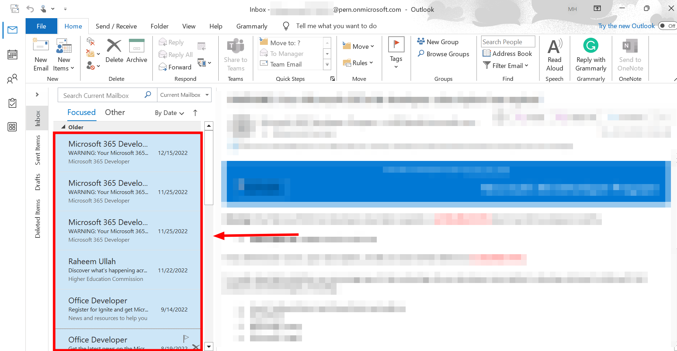Collapse the Older group header
Screen dimensions: 677x351
point(63,127)
